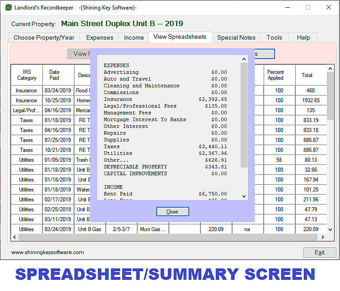Click the horizontal scrollbar left arrow
The image size is (340, 291).
(14, 237)
